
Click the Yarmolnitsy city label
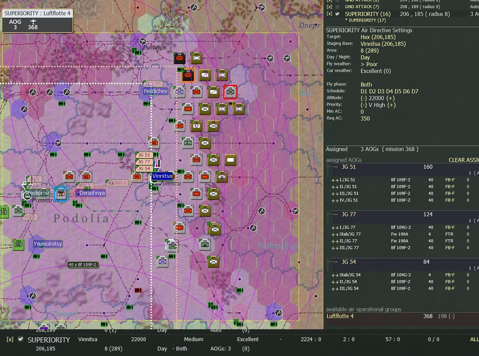[48, 244]
